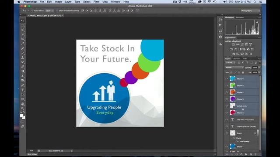
Task: Open the History panel icon
Action: coord(220,20)
